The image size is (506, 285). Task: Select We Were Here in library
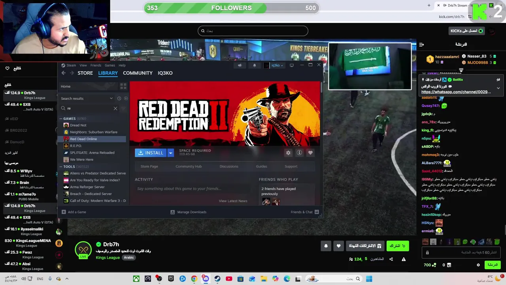click(x=81, y=160)
